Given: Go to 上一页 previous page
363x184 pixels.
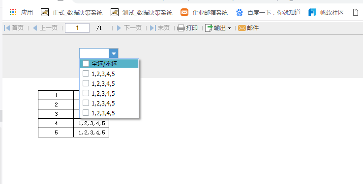Looking at the screenshot, I should 45,28.
